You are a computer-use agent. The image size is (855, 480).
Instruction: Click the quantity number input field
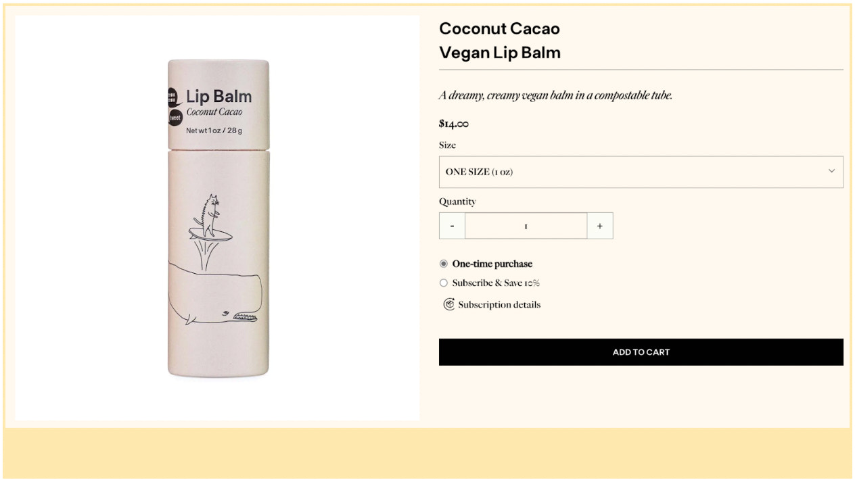(526, 226)
